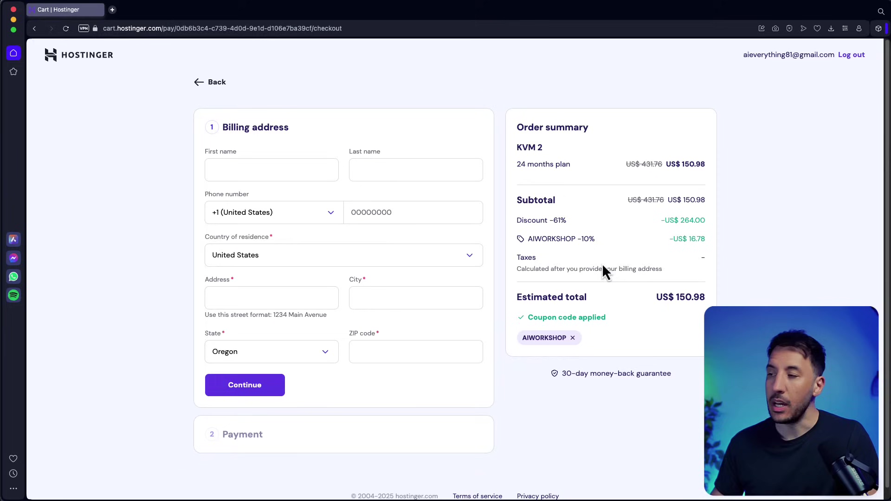Focus the First name input field
Screen dimensions: 891x501
[x=271, y=170]
